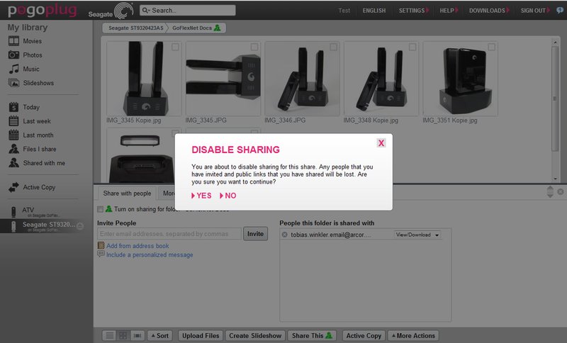Select checkbox on IMG_3351 Kopie.jpg thumbnail

click(x=491, y=47)
